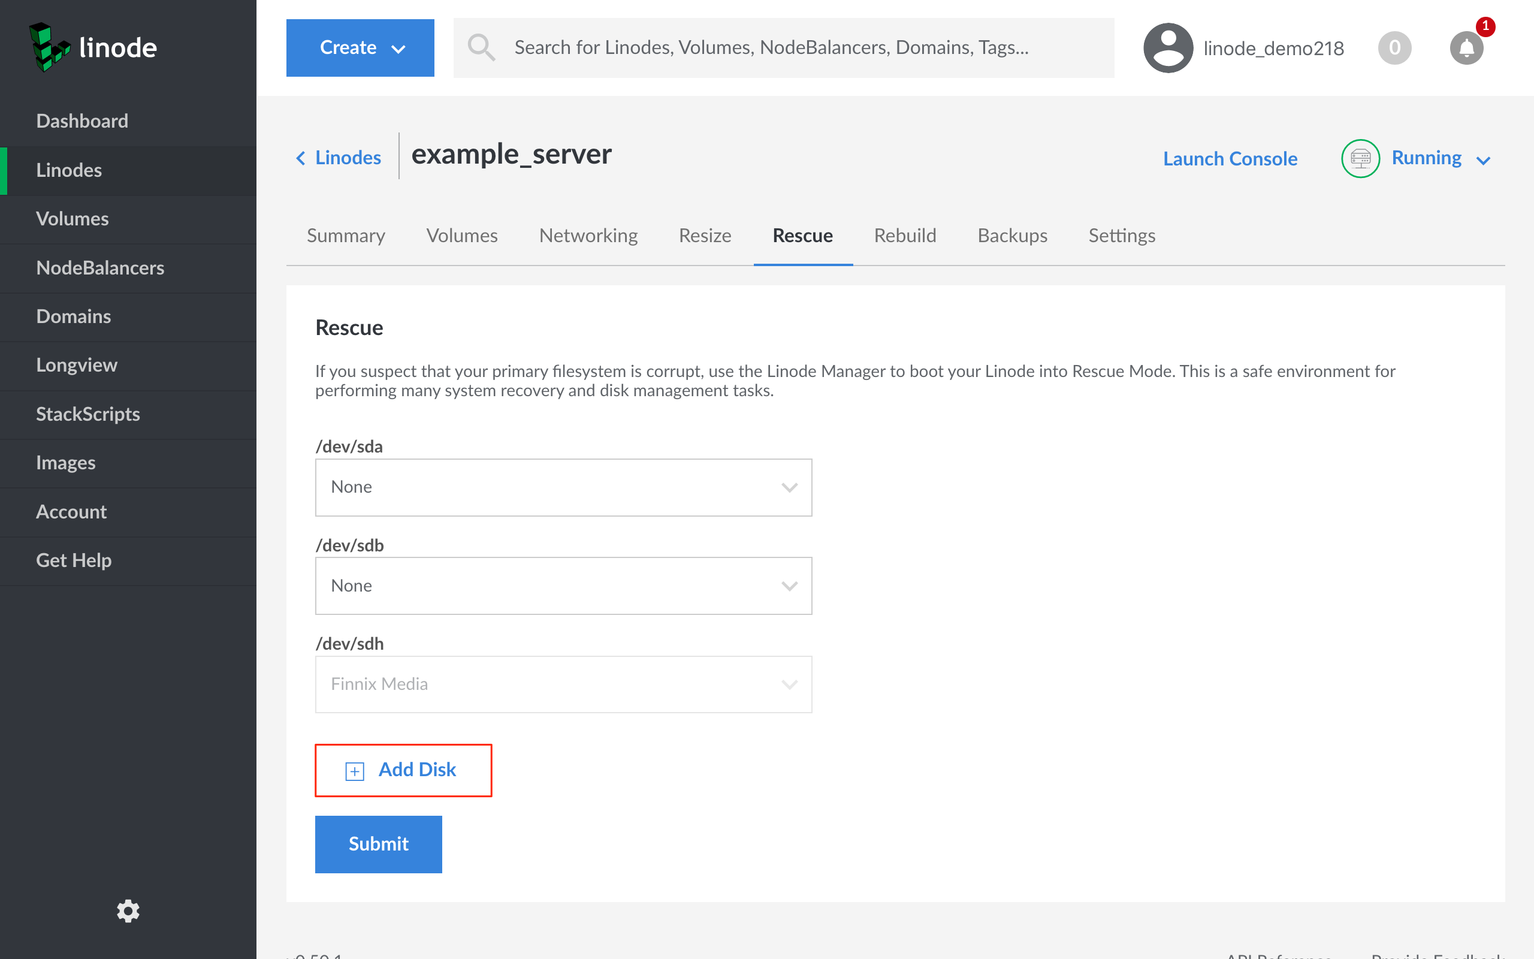Expand the Create dropdown button
Image resolution: width=1534 pixels, height=959 pixels.
(360, 48)
